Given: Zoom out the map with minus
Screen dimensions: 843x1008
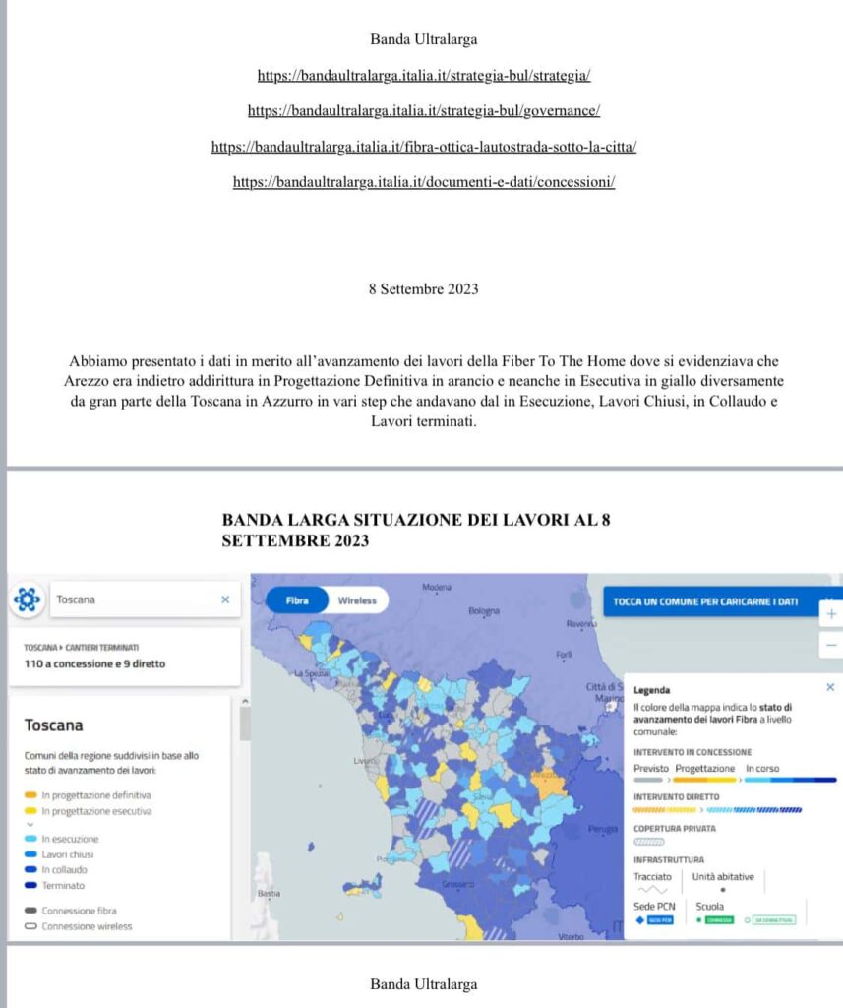Looking at the screenshot, I should pyautogui.click(x=831, y=645).
